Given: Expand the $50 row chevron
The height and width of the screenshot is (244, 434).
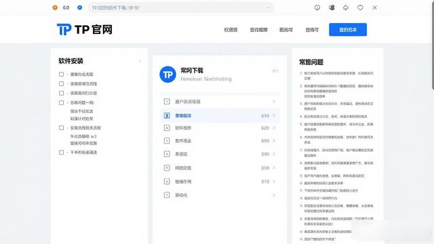Looking at the screenshot, I should pos(274,167).
